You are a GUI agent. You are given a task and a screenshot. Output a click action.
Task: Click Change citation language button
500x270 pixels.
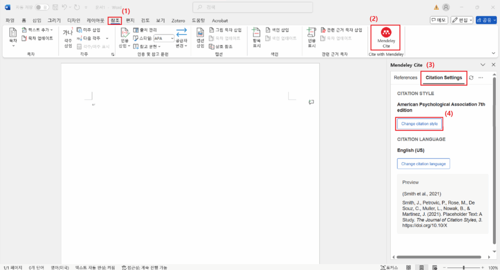pyautogui.click(x=423, y=164)
